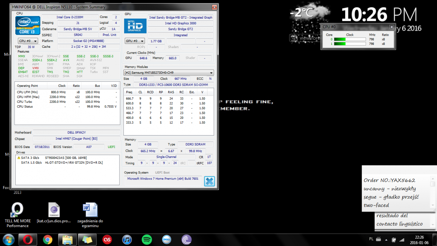Open BitTorrent from the taskbar
This screenshot has width=437, height=246.
186,239
